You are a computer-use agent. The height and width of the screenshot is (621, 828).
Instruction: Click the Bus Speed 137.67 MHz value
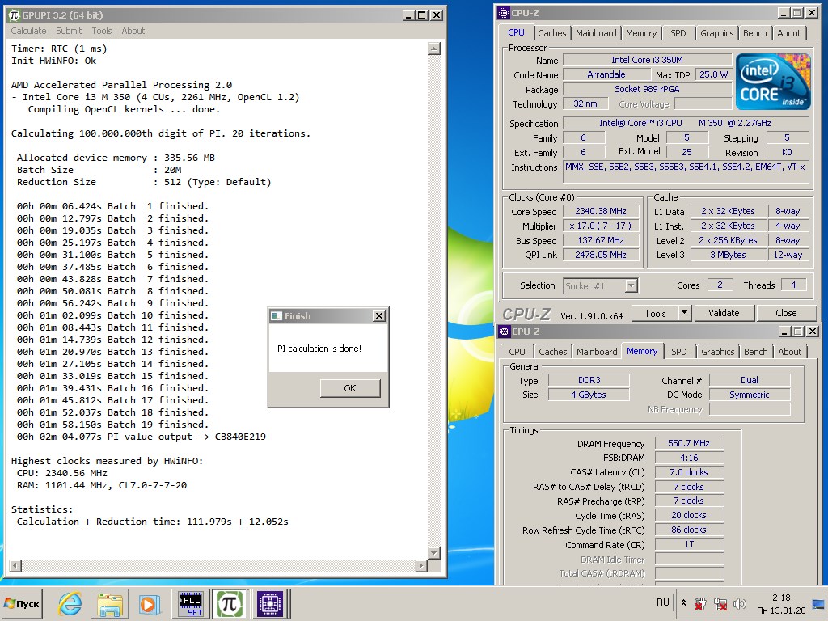tap(601, 240)
